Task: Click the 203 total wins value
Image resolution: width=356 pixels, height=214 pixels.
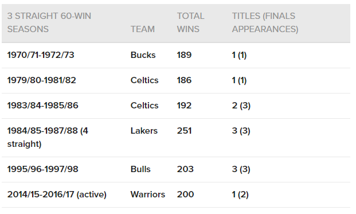Action: coord(185,169)
